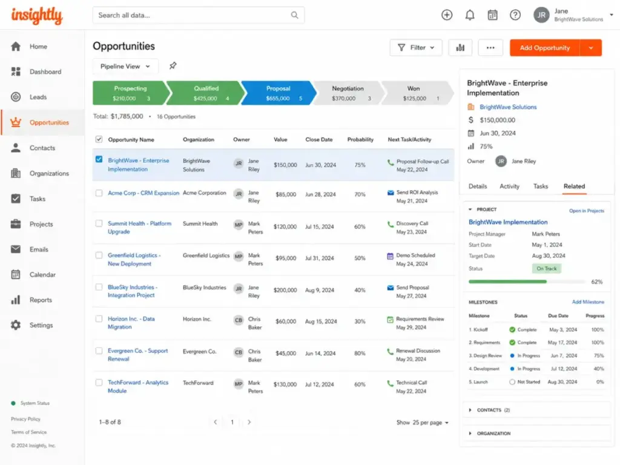Image resolution: width=620 pixels, height=465 pixels.
Task: Expand the ORGANIZATION section
Action: [470, 434]
